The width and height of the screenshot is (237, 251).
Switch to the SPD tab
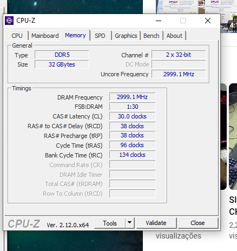coord(100,36)
